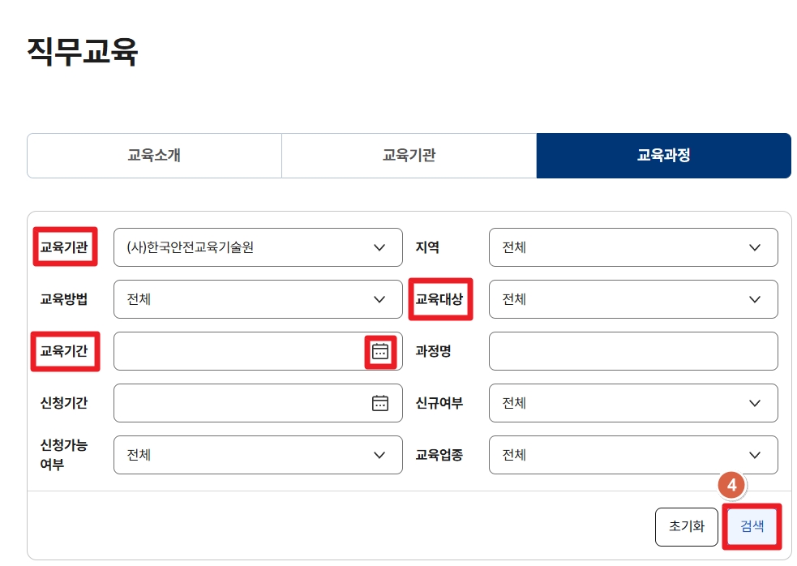The image size is (797, 566).
Task: Click the chevron arrow in 지역 dropdown
Action: [755, 247]
